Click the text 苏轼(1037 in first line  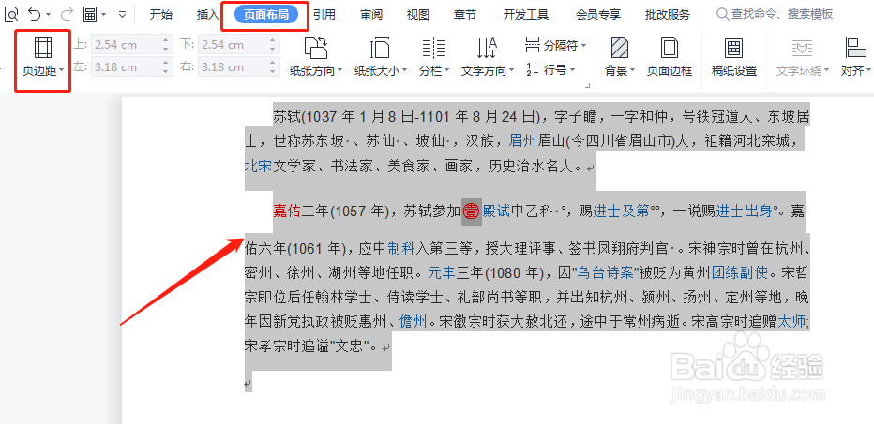point(306,117)
